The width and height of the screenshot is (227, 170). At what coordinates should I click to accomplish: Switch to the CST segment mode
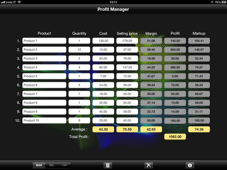65,165
